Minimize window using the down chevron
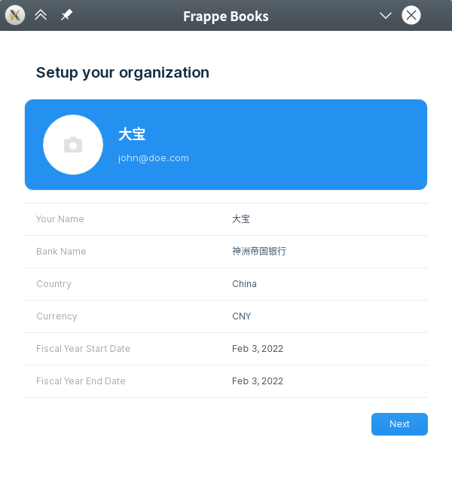Viewport: 452px width, 483px height. point(386,15)
